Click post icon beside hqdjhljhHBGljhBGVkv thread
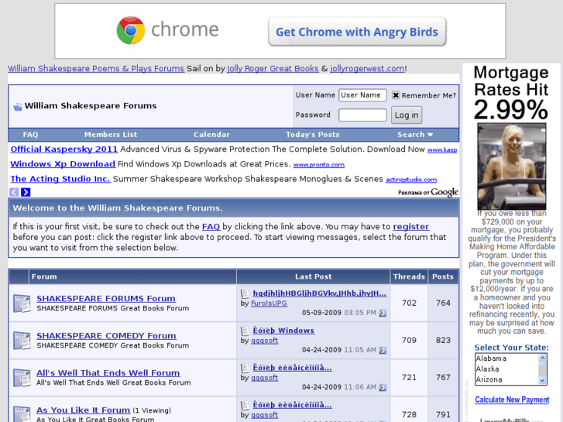 (245, 293)
